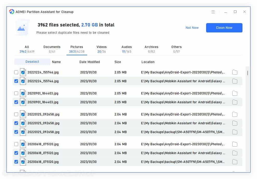The width and height of the screenshot is (257, 179).
Task: Click the Clean Now button
Action: pos(224,27)
